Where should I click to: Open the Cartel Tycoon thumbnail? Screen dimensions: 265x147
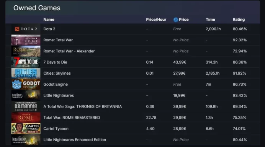pyautogui.click(x=26, y=129)
